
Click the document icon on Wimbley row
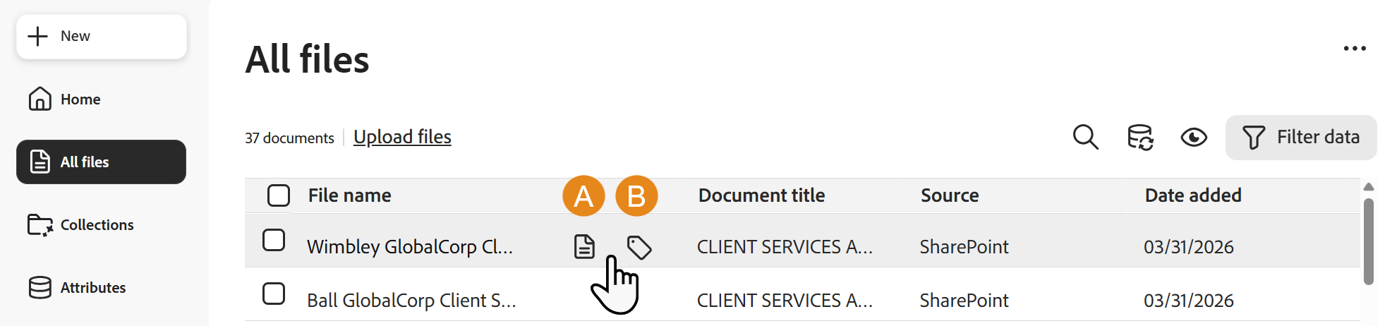[x=584, y=247]
